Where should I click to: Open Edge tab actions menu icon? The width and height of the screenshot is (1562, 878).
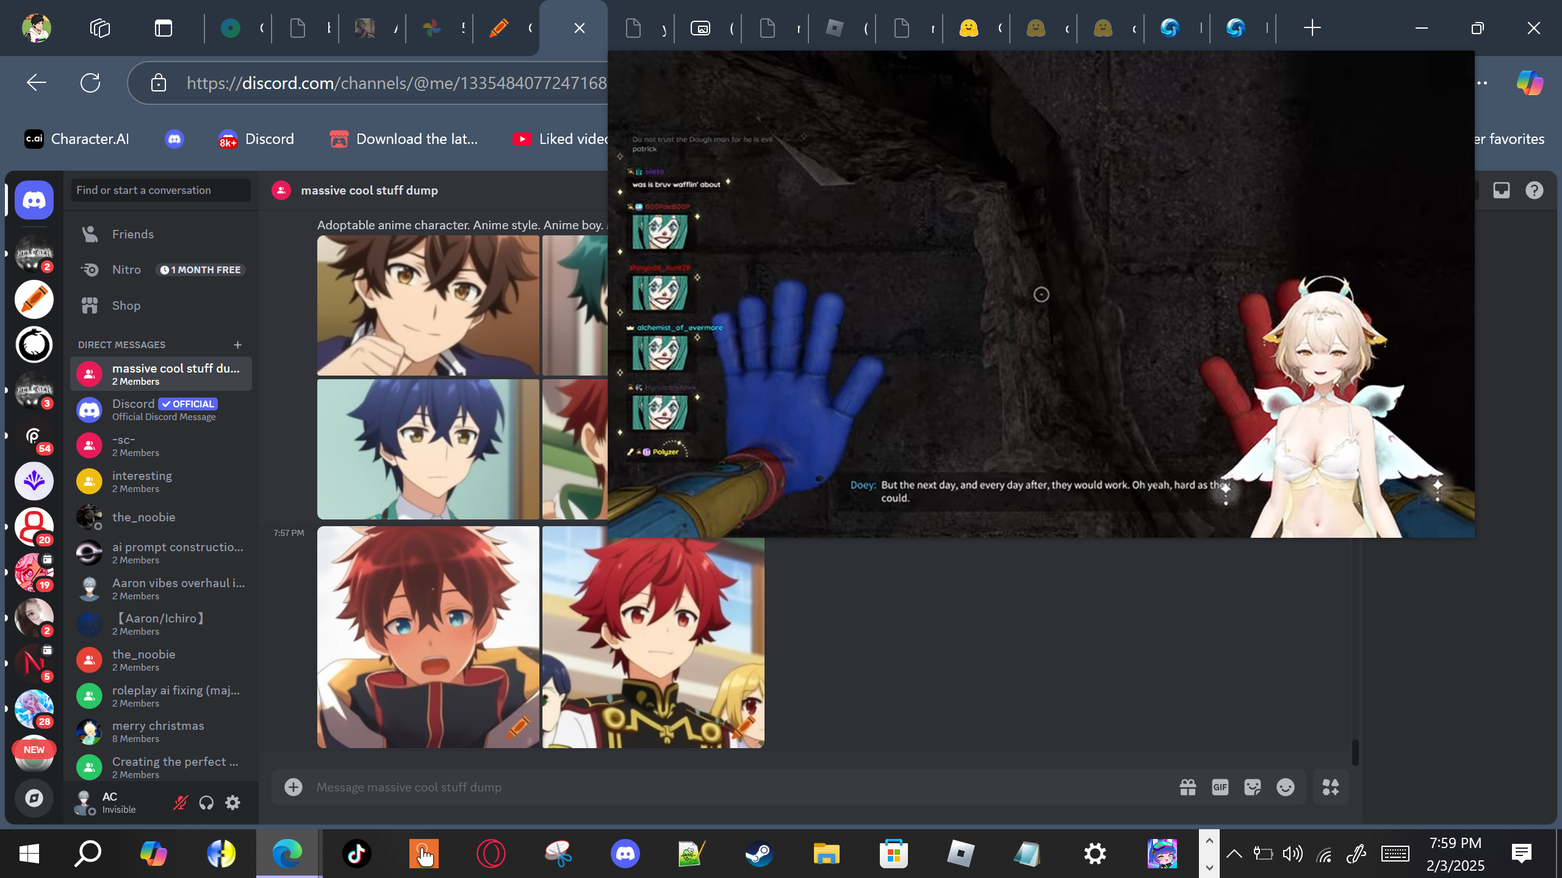[x=164, y=28]
